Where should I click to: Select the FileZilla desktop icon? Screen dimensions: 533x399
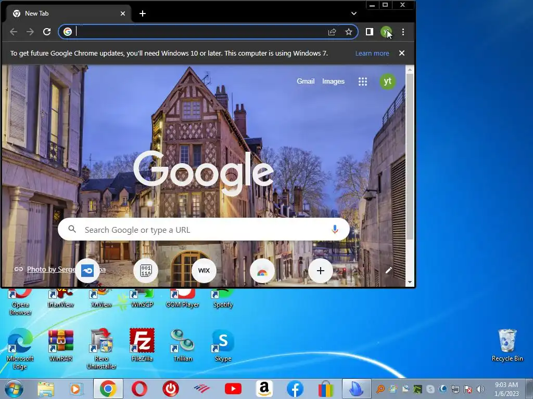click(142, 345)
